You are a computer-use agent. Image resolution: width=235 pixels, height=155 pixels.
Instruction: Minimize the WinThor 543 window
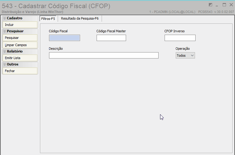[x=217, y=5]
